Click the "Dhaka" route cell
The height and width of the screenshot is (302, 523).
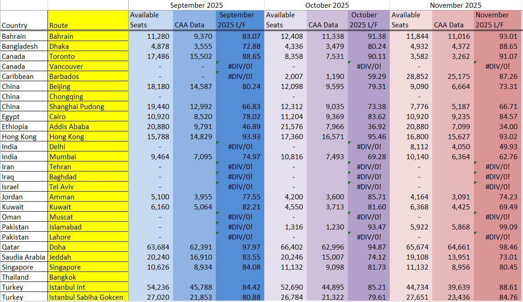pos(88,47)
